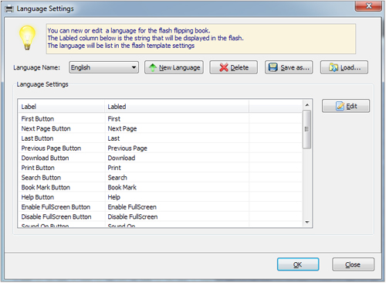
Task: Click the 'Help' labled value
Action: [114, 197]
